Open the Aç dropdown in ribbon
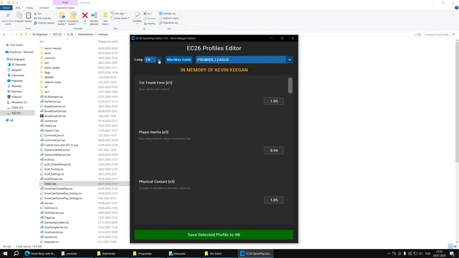459x258 pixels. point(148,14)
